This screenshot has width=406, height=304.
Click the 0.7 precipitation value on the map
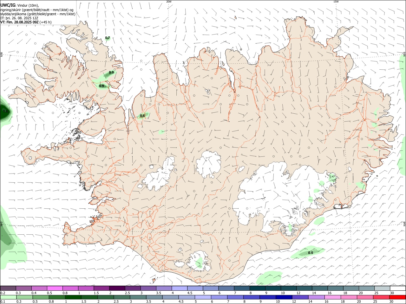point(108,38)
